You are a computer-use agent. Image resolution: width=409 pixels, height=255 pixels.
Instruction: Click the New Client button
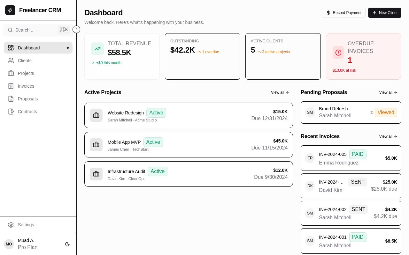coord(385,13)
